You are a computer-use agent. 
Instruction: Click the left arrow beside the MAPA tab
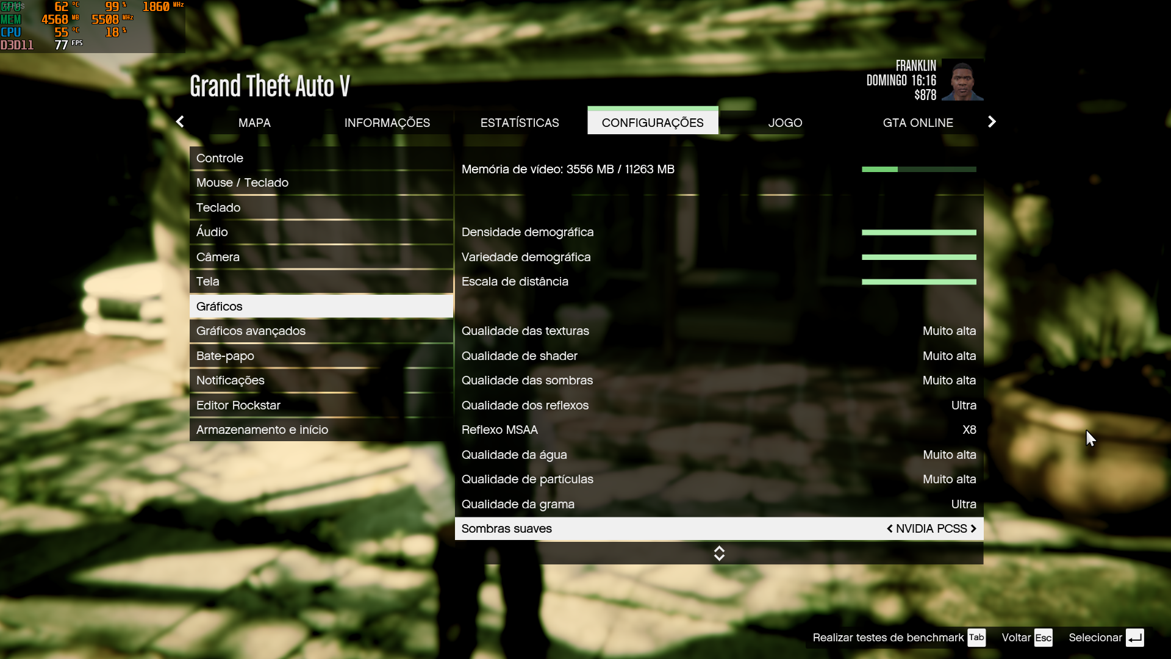pos(180,121)
